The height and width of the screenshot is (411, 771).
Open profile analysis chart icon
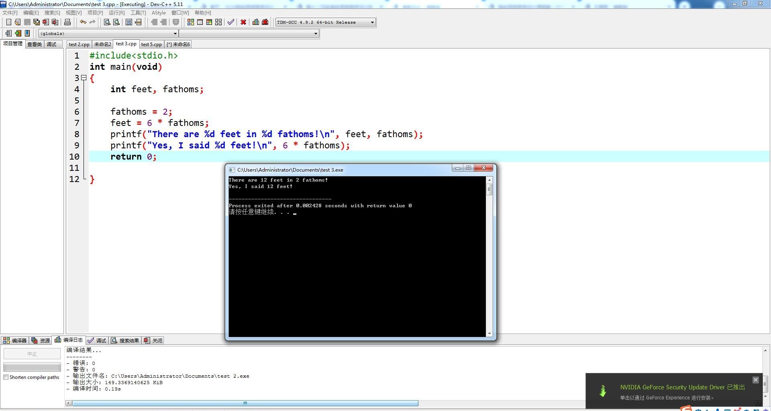256,22
